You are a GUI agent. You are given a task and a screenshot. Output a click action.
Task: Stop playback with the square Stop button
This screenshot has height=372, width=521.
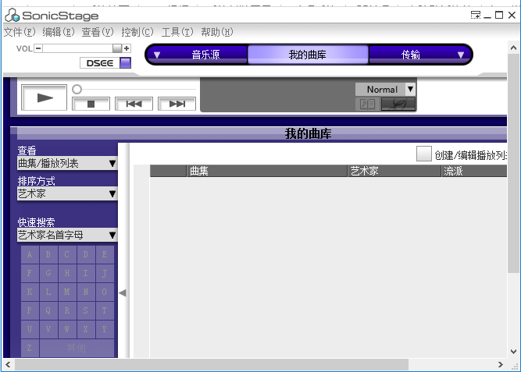pyautogui.click(x=91, y=105)
